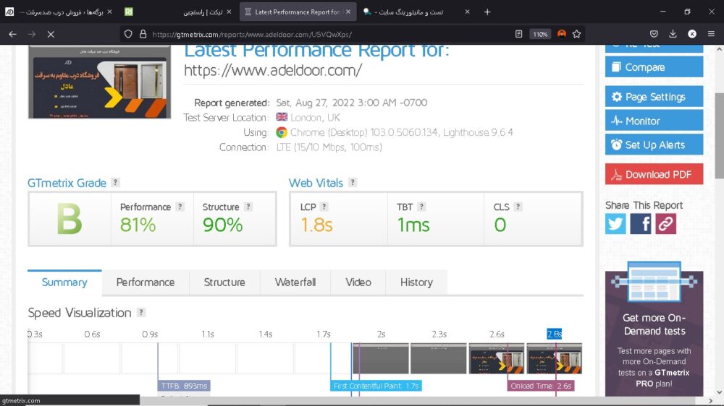
Task: Open the Pocket save icon
Action: click(654, 34)
